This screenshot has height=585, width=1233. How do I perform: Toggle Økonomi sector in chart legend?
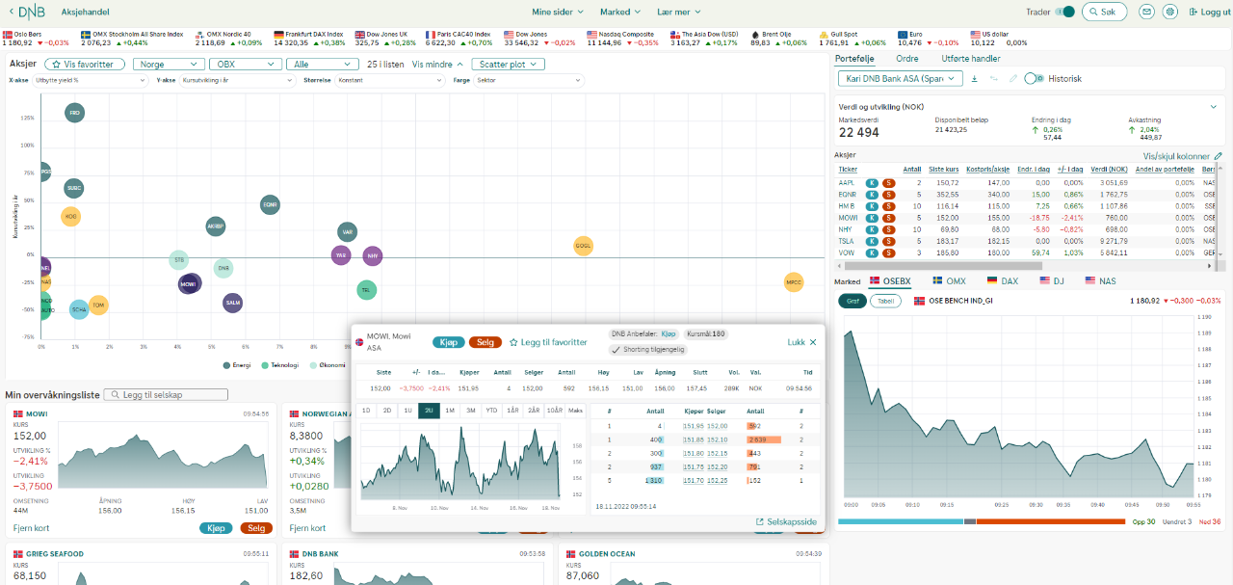coord(328,365)
